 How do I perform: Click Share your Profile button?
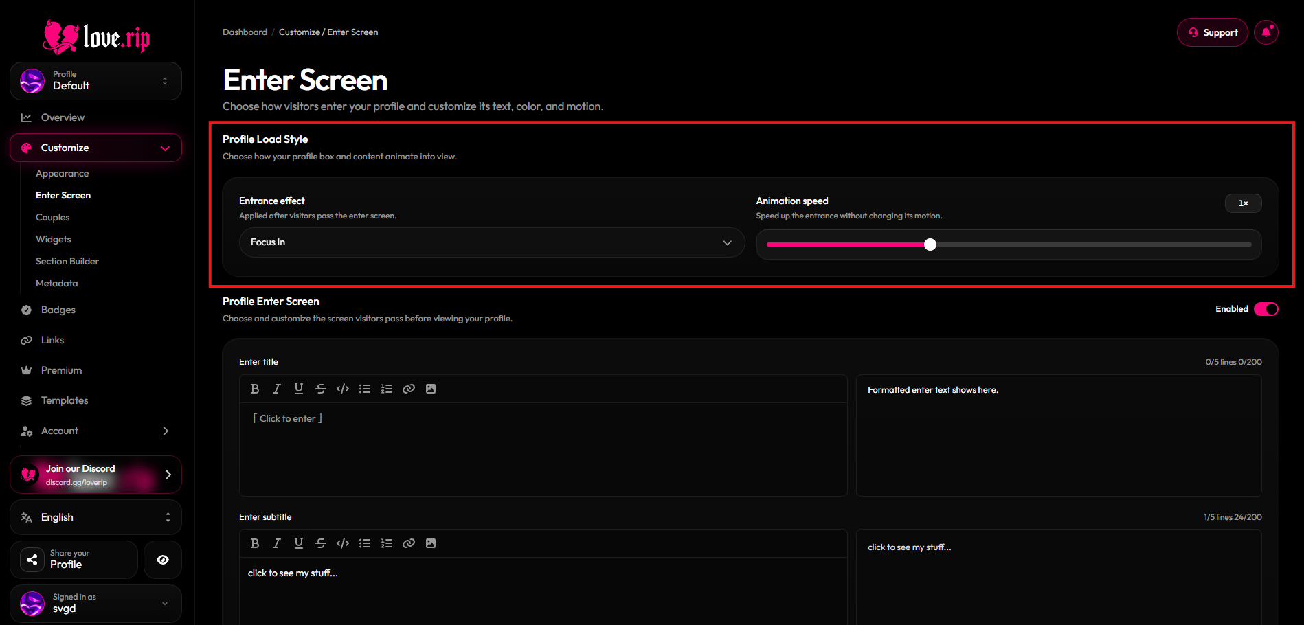coord(74,560)
